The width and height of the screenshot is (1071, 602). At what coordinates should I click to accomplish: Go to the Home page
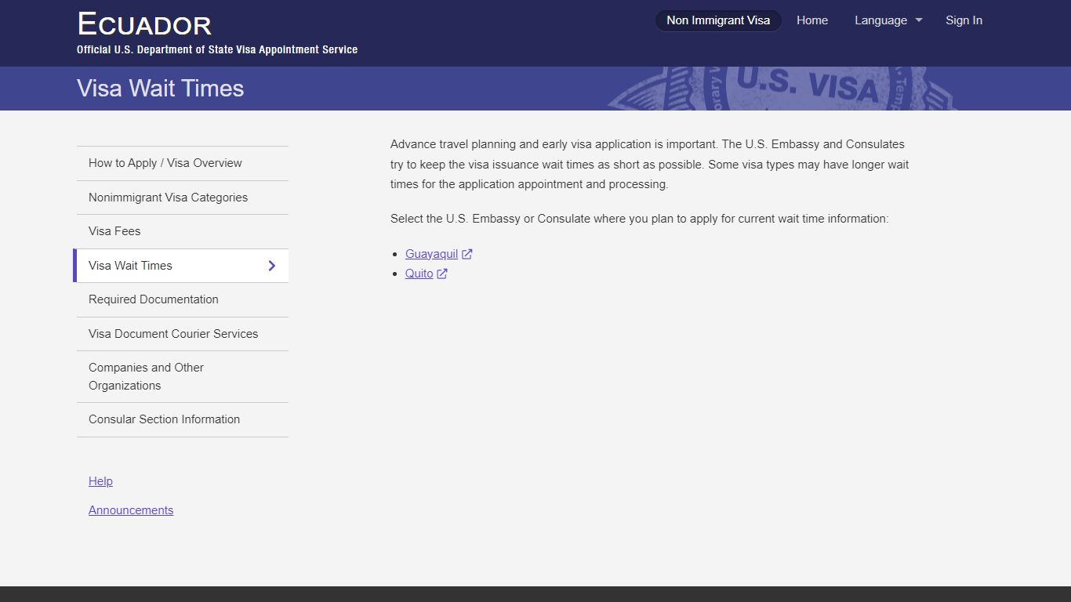point(812,20)
